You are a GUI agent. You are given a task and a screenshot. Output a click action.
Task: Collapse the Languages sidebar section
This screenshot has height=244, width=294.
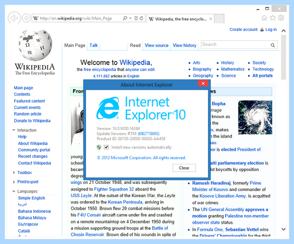(x=14, y=191)
